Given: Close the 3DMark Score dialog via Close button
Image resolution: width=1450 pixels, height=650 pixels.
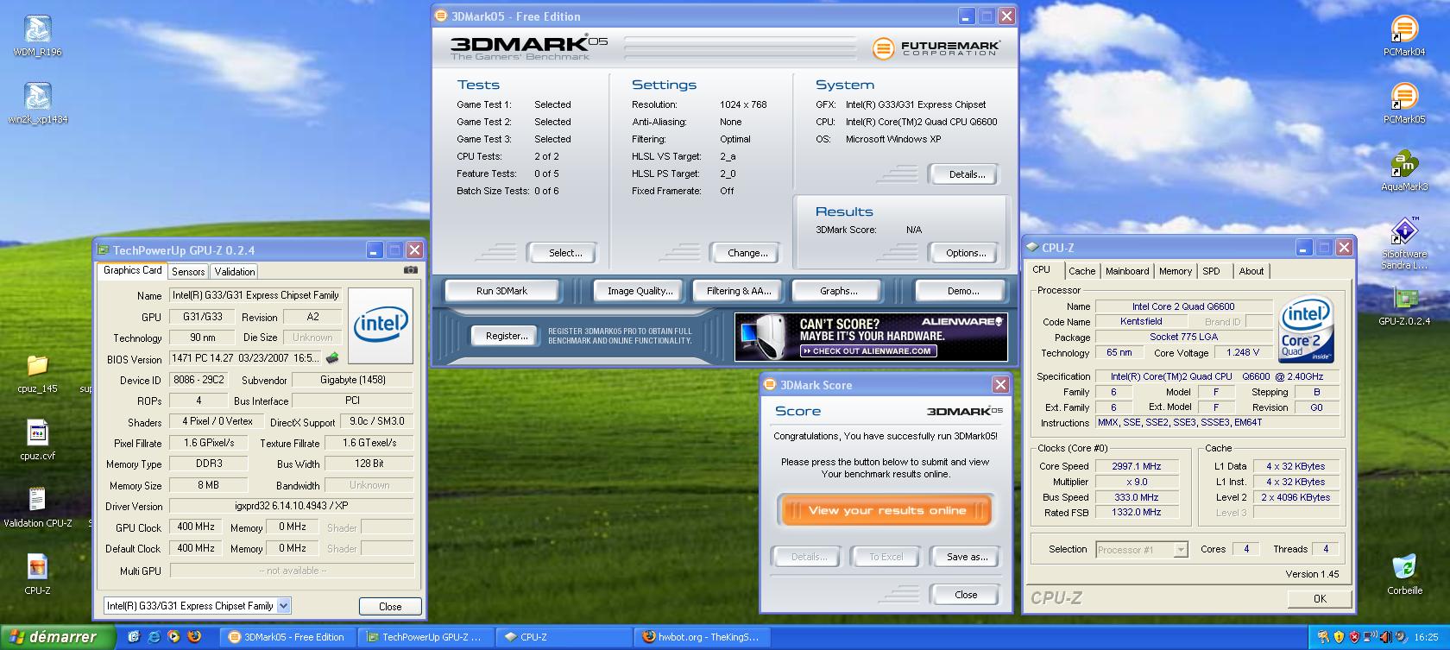Looking at the screenshot, I should click(966, 595).
